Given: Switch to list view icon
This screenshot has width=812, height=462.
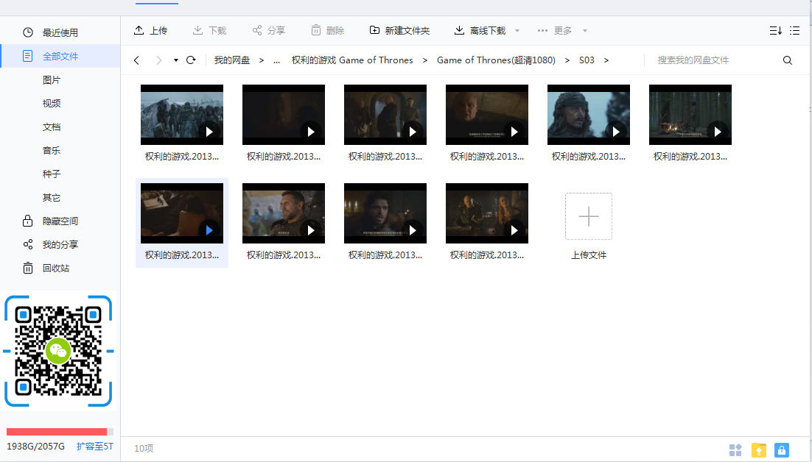Looking at the screenshot, I should point(794,30).
